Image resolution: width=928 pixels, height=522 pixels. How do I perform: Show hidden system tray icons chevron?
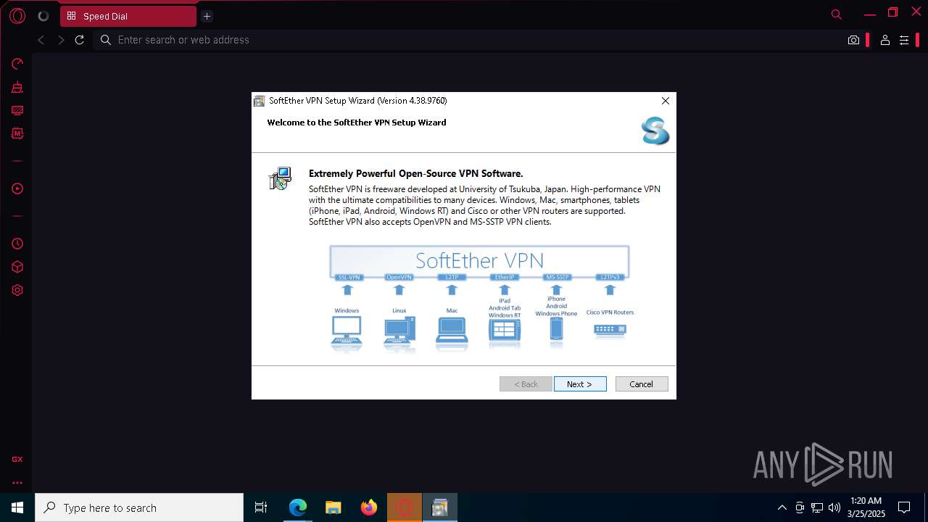pyautogui.click(x=782, y=507)
